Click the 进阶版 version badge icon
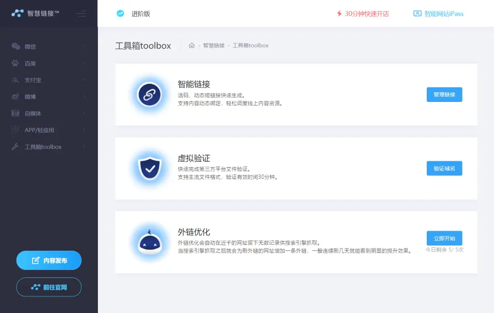The image size is (494, 313). pyautogui.click(x=120, y=14)
